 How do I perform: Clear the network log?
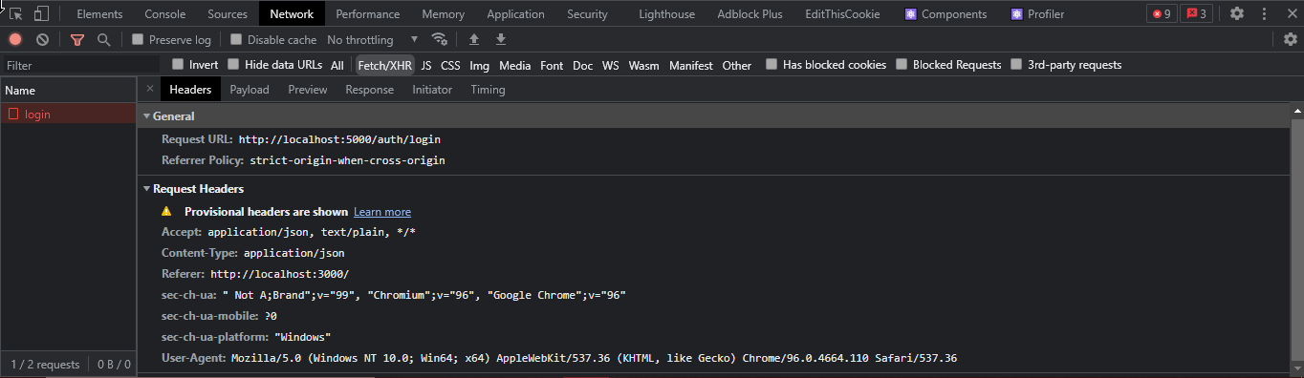pos(43,39)
